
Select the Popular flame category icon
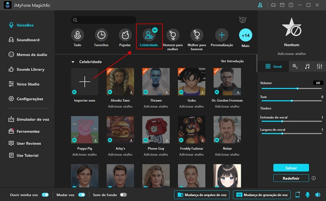125,35
